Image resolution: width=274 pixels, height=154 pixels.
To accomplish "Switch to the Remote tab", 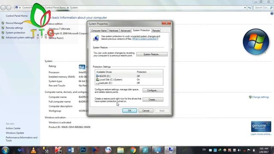I will 156,30.
